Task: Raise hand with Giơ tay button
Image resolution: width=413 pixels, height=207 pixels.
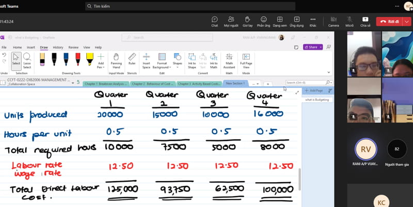Action: (x=247, y=21)
